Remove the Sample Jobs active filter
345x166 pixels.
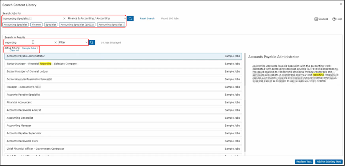point(38,48)
